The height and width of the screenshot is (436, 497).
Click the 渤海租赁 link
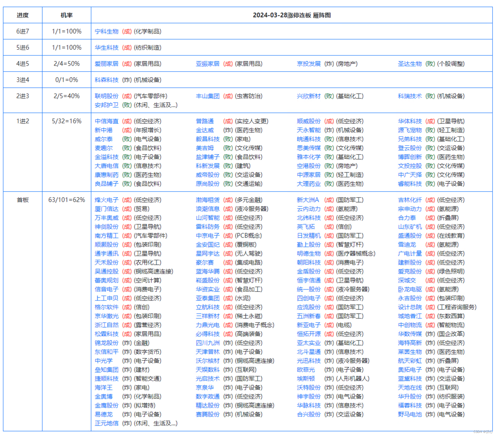point(208,200)
